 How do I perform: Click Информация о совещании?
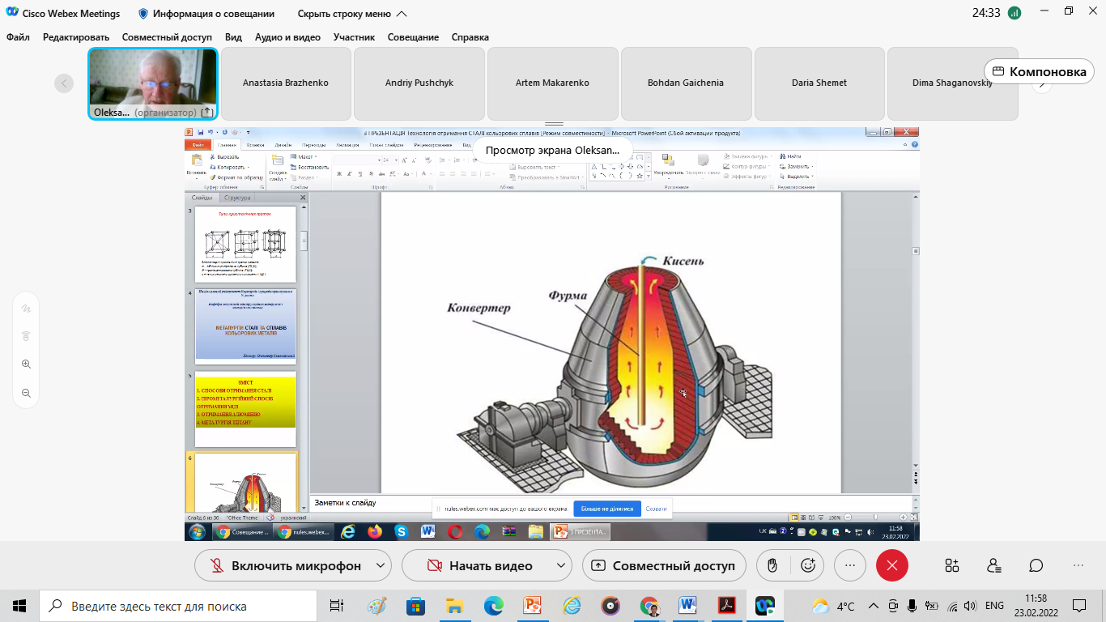(x=214, y=14)
